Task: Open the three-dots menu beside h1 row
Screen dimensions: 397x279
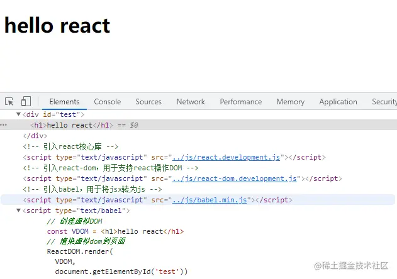Action: pos(4,124)
